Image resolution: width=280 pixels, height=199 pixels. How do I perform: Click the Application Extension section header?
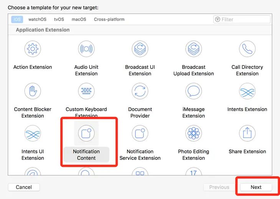point(43,30)
